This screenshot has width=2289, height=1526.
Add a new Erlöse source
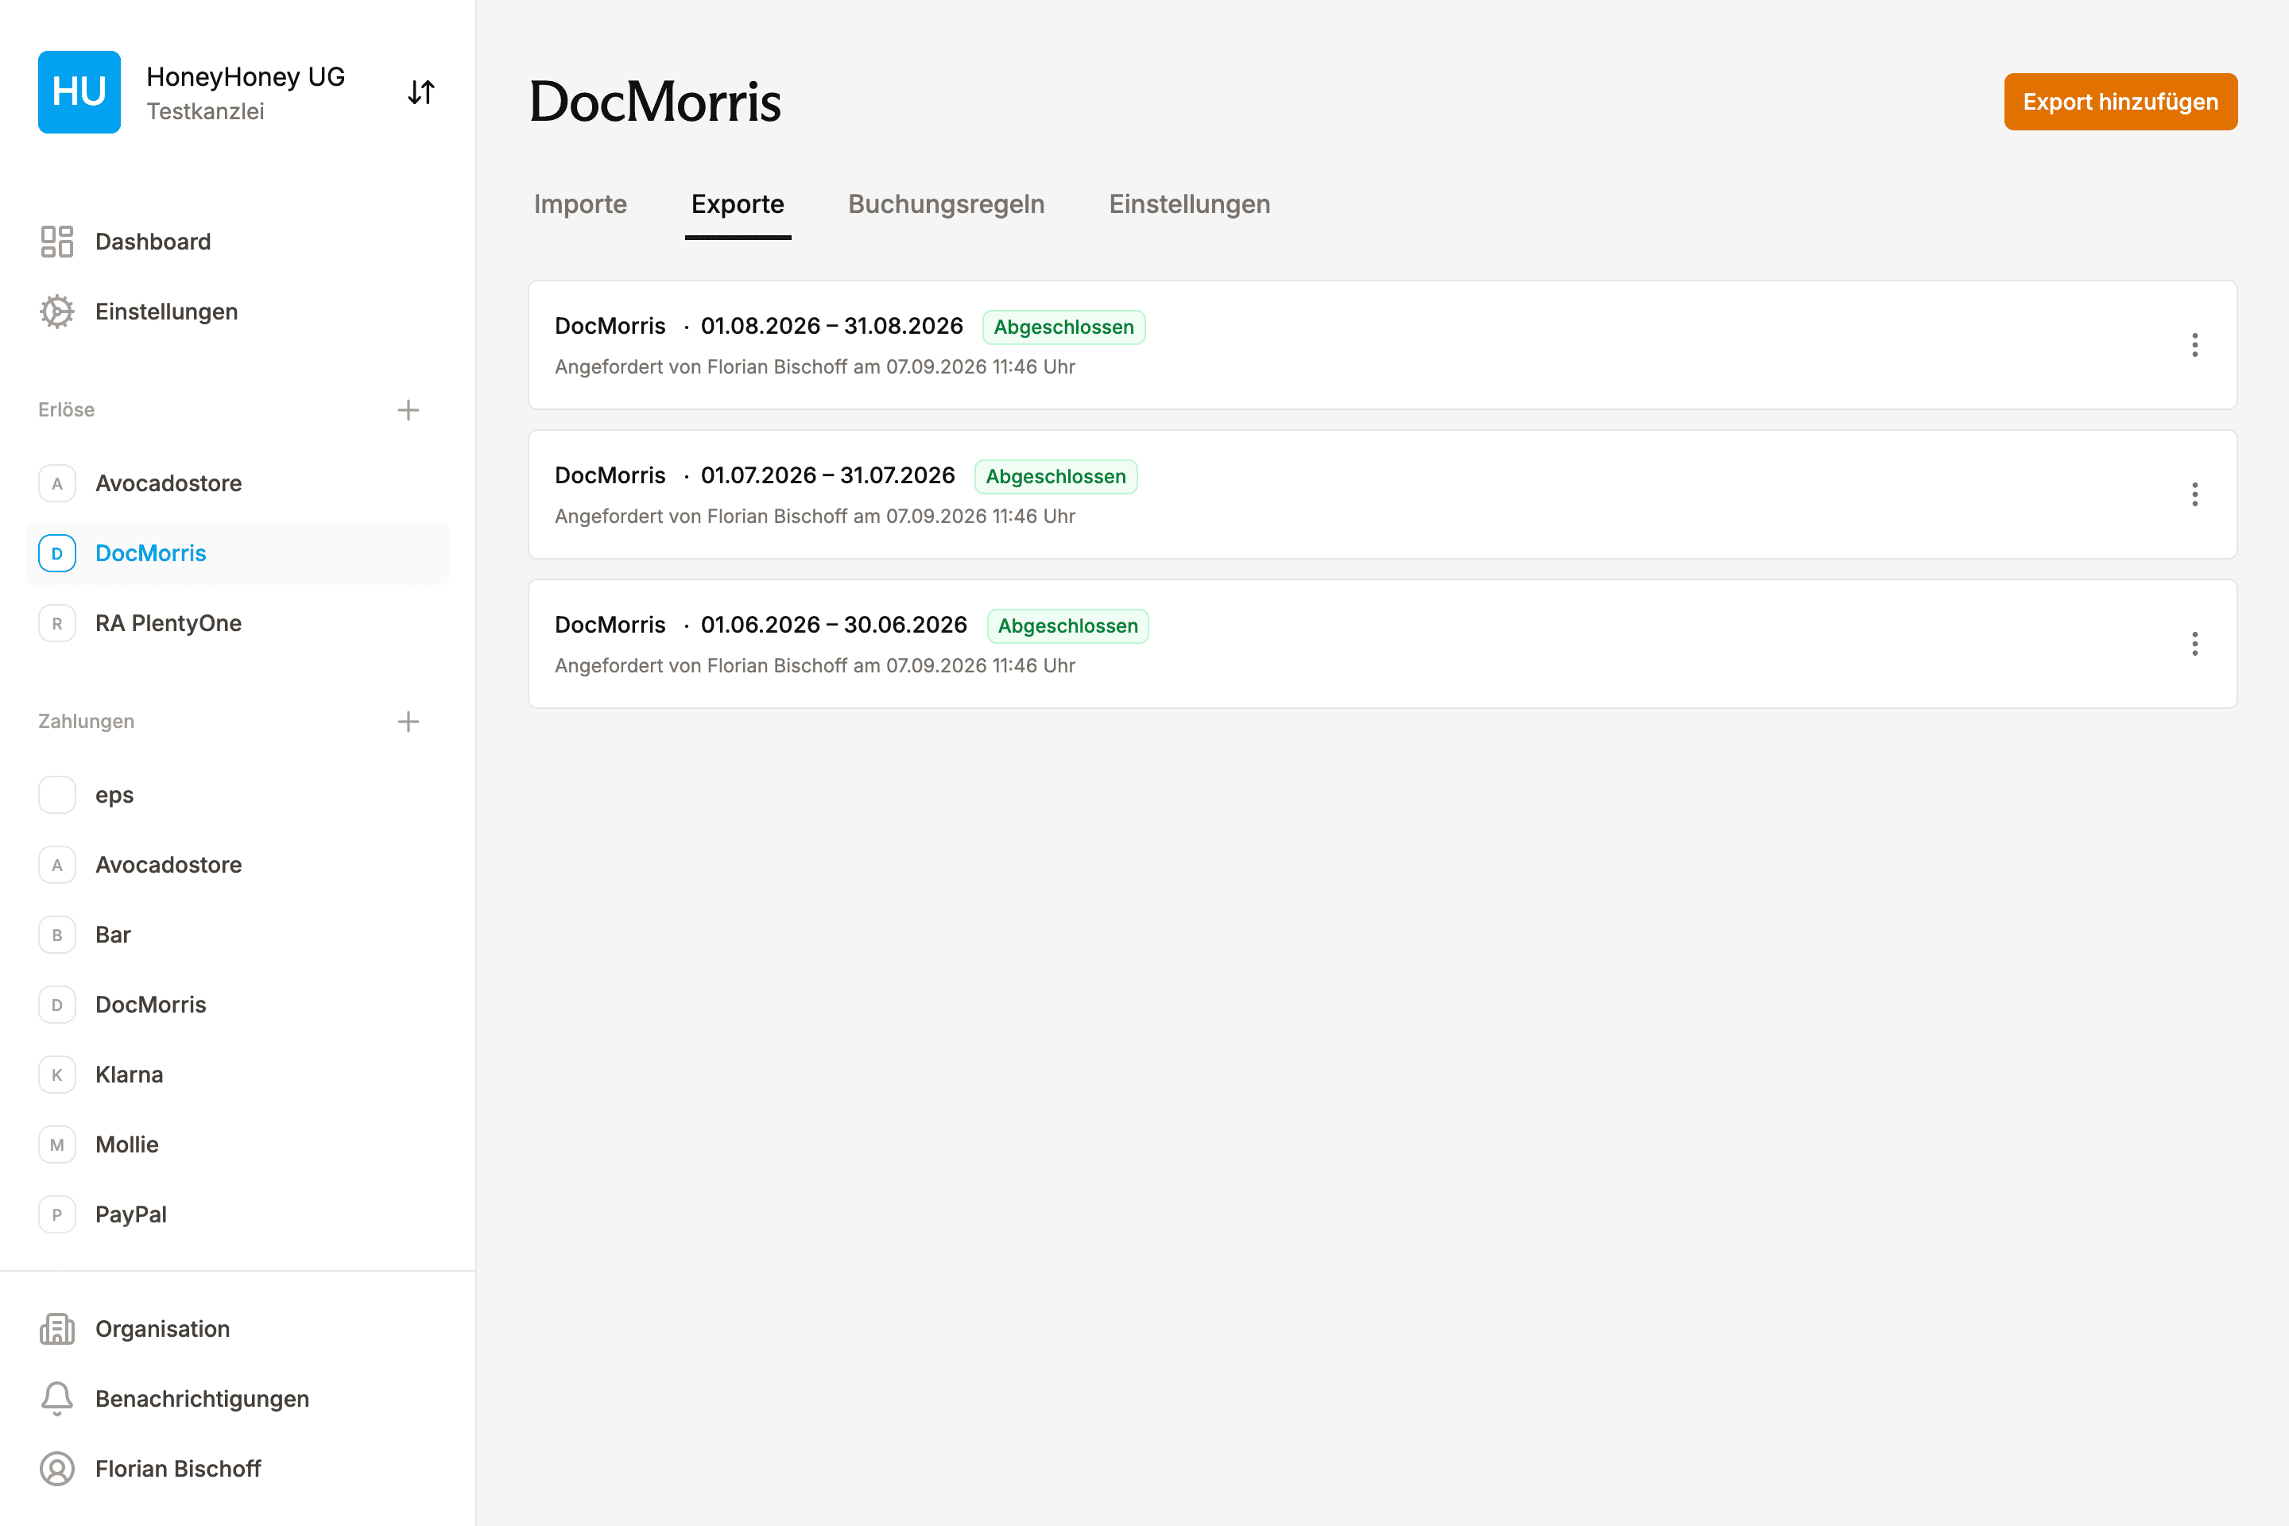[x=408, y=410]
